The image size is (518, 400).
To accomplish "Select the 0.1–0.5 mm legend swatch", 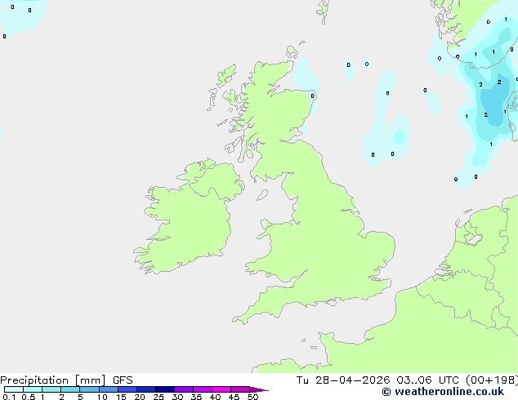I will (14, 389).
